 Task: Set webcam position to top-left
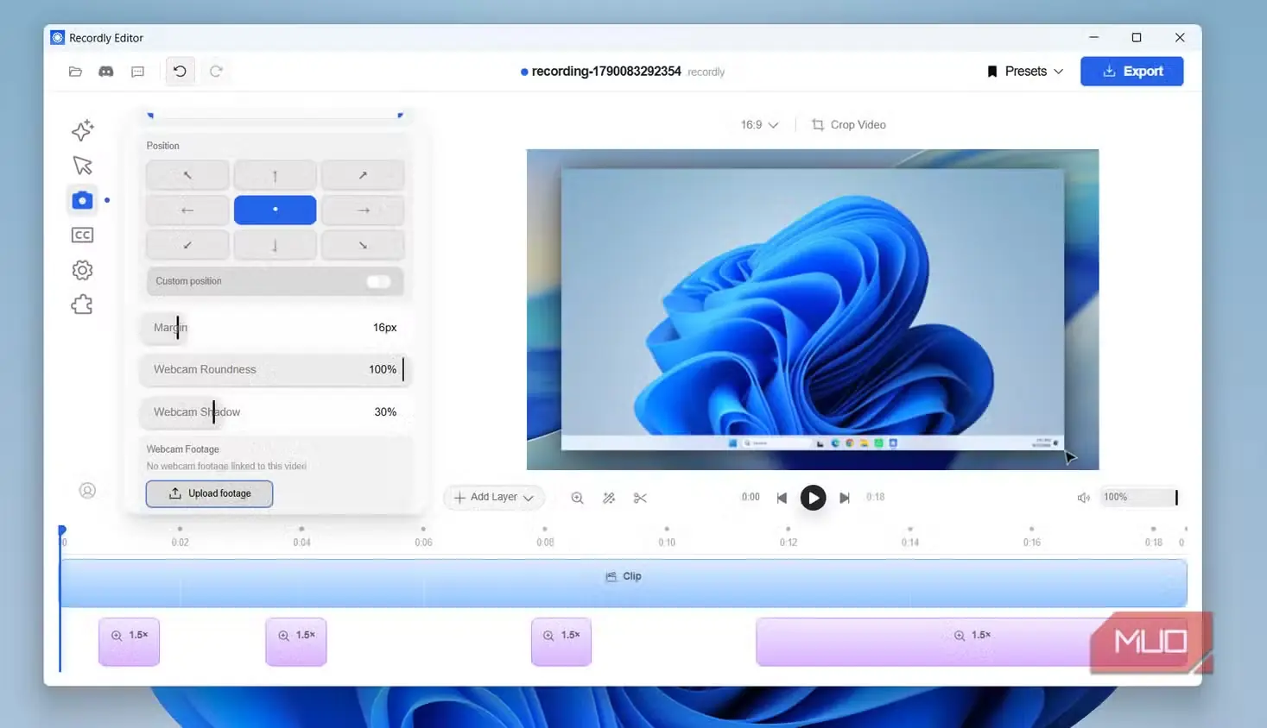point(187,175)
